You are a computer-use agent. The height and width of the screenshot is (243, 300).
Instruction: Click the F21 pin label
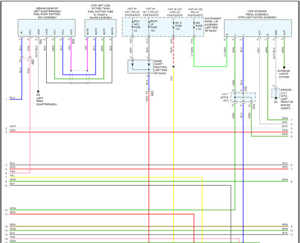pyautogui.click(x=131, y=41)
